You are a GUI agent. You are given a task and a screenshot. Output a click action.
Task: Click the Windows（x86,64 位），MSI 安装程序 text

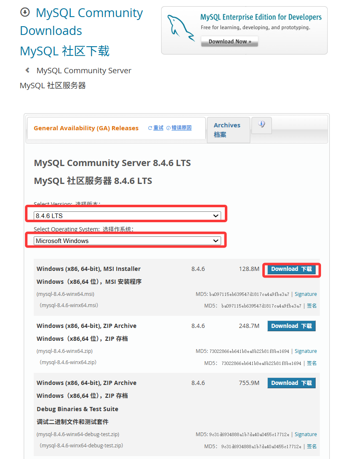pos(89,282)
